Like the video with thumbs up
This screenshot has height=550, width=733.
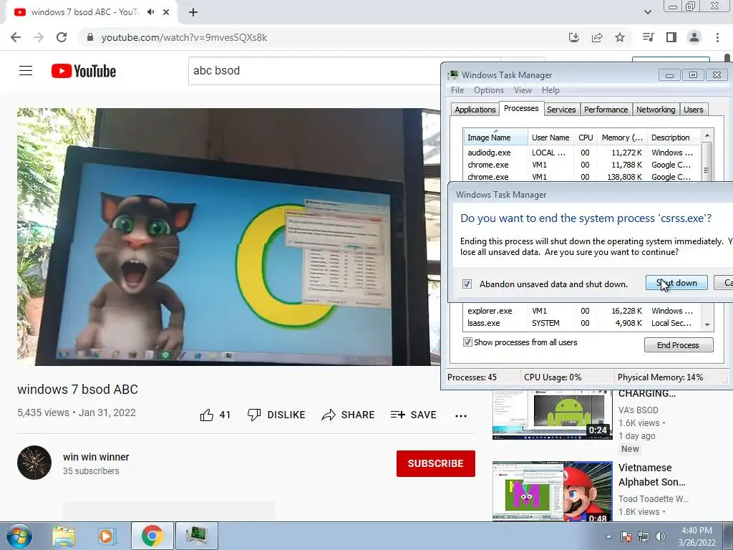pyautogui.click(x=215, y=415)
